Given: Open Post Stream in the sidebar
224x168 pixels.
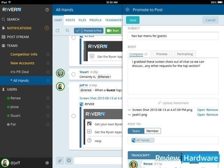Looking at the screenshot, I should point(18,37).
